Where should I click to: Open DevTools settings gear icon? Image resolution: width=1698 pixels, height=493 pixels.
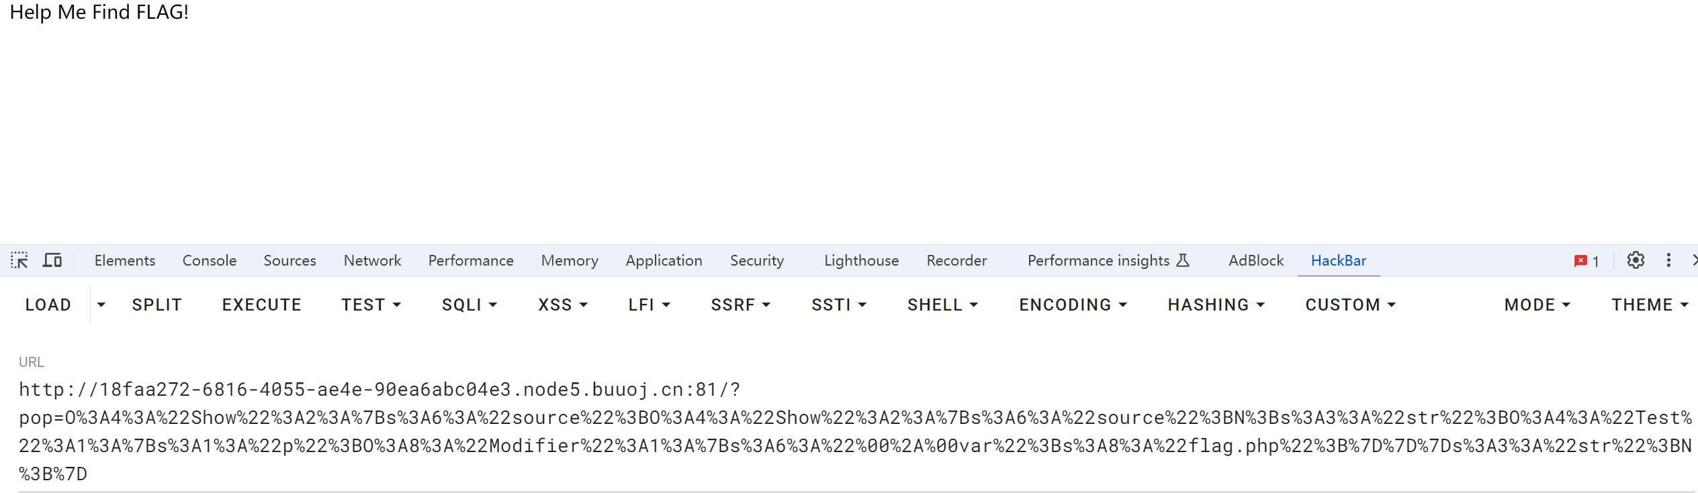point(1636,260)
